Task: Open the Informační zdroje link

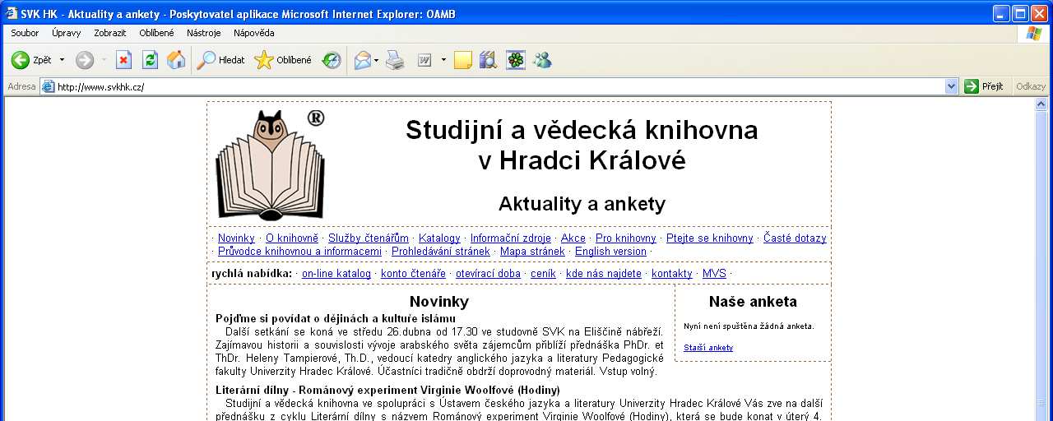Action: pyautogui.click(x=511, y=238)
